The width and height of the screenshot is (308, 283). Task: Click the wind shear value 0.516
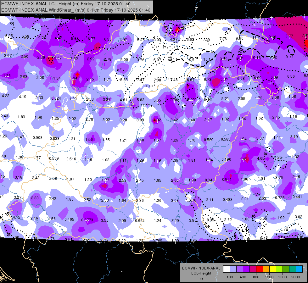[x=71, y=159]
